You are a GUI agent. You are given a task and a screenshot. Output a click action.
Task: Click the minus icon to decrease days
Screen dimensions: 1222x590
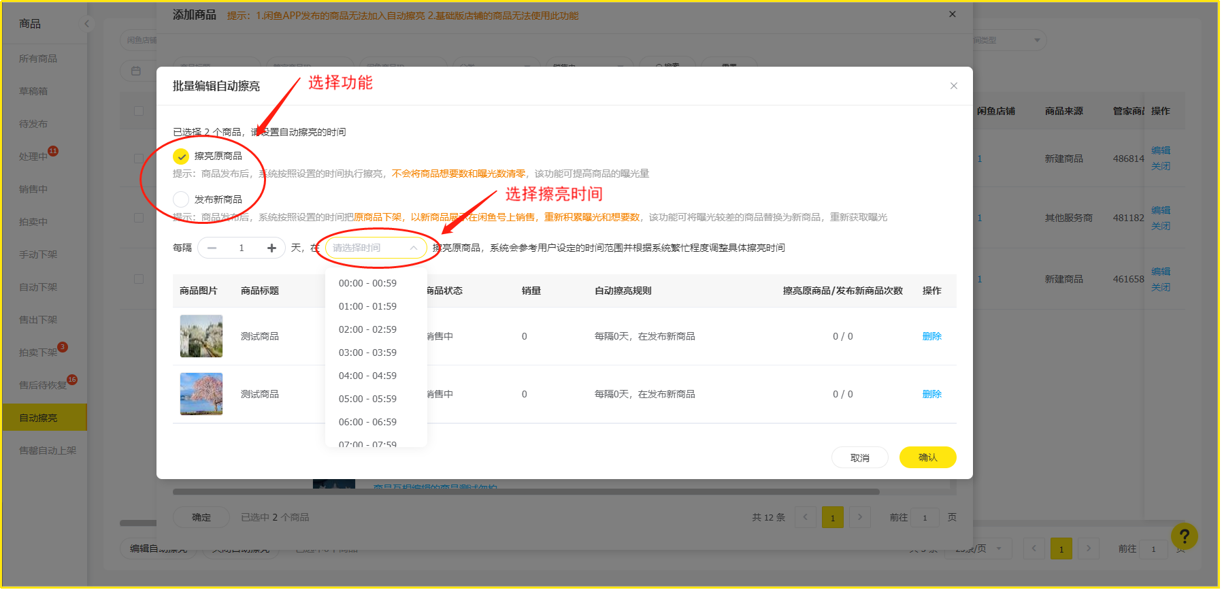pyautogui.click(x=212, y=248)
